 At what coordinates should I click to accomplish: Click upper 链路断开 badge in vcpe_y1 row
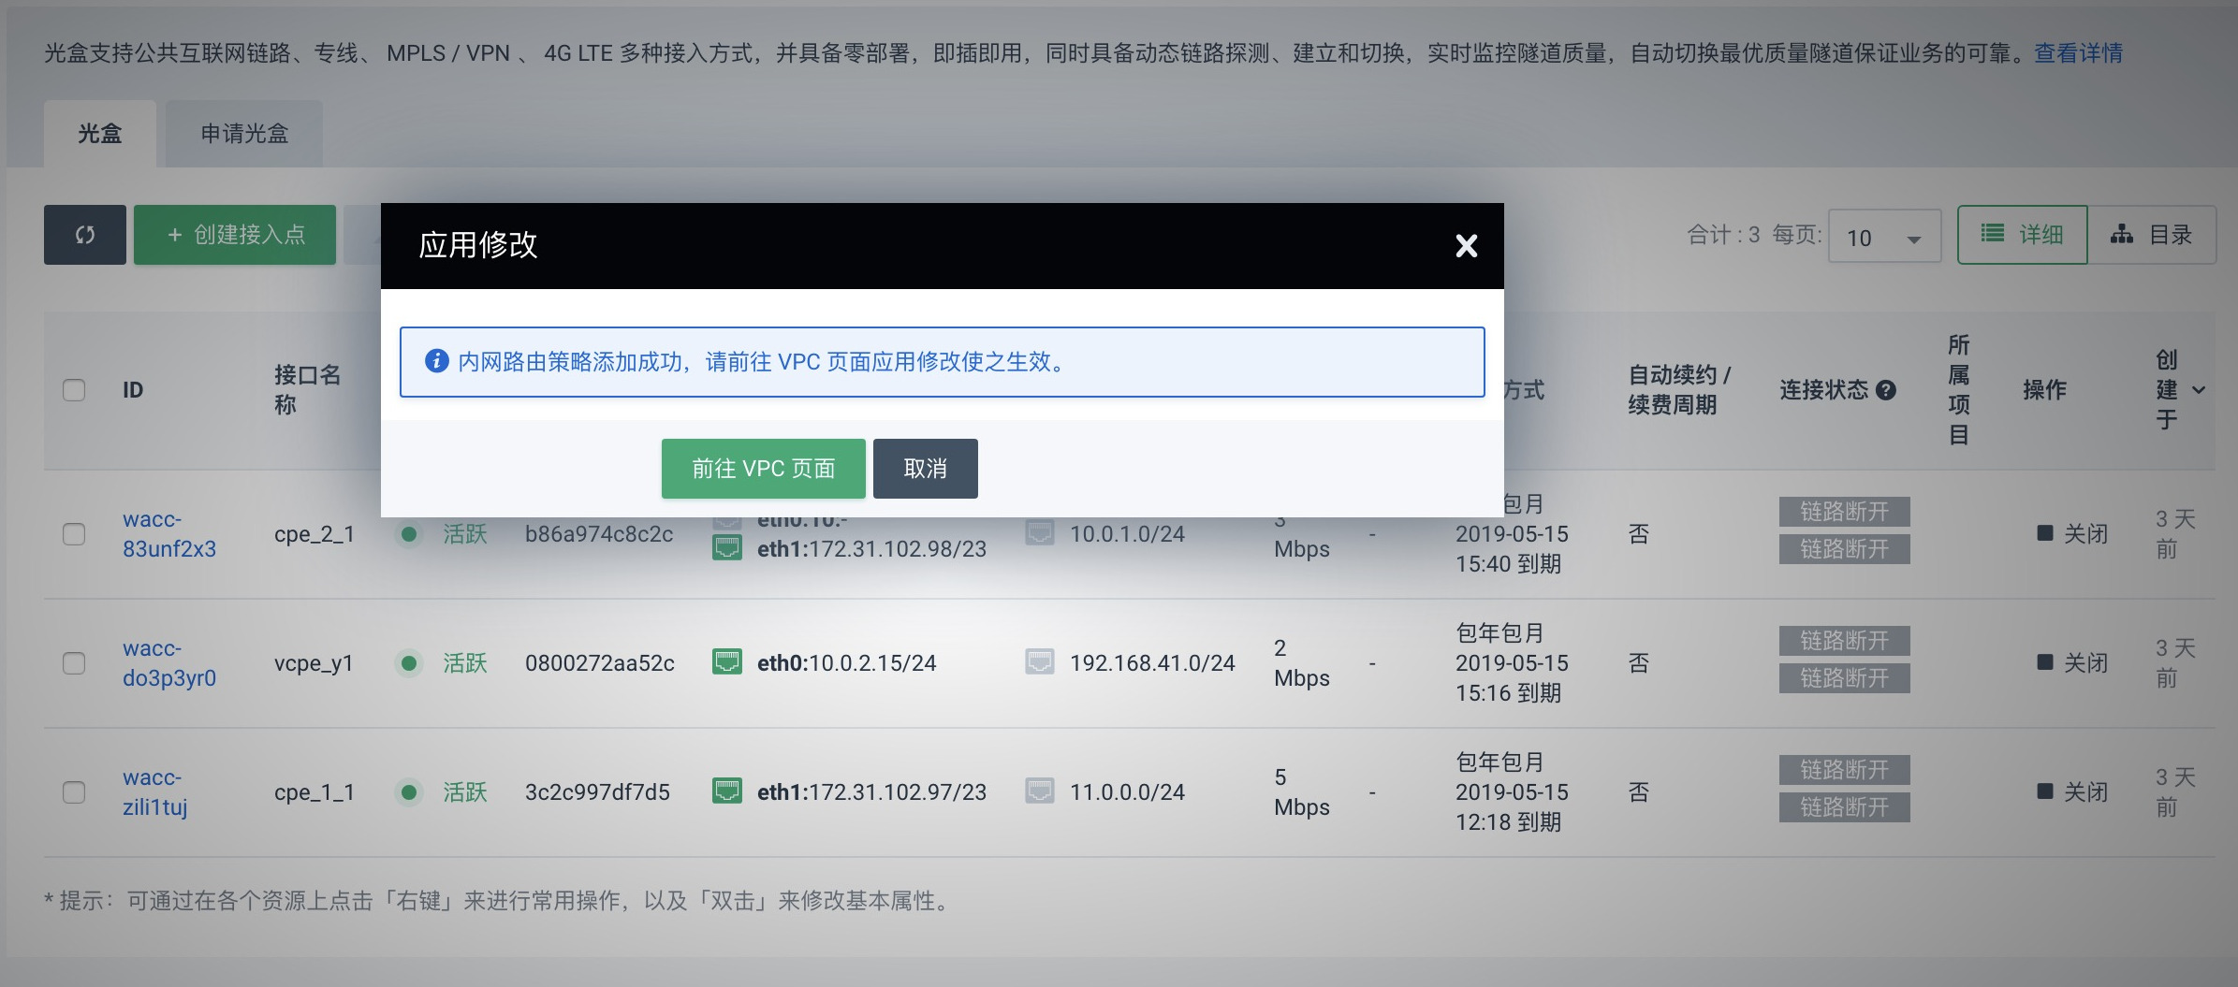pyautogui.click(x=1844, y=641)
